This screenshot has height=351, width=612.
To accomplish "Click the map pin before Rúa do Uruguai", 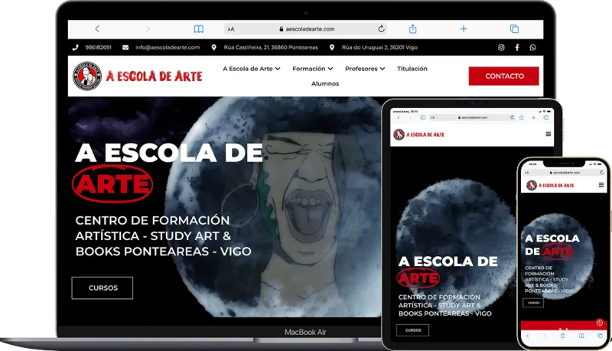I will pyautogui.click(x=332, y=47).
